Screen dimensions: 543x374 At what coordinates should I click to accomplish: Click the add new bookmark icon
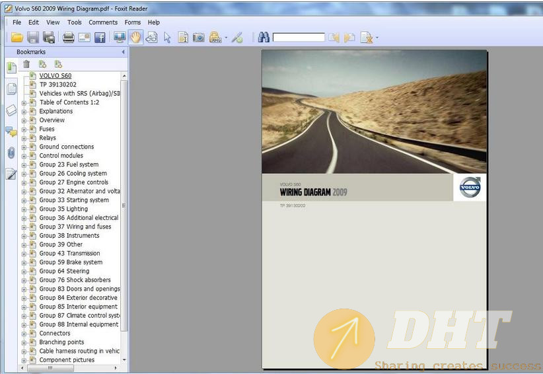pos(58,64)
